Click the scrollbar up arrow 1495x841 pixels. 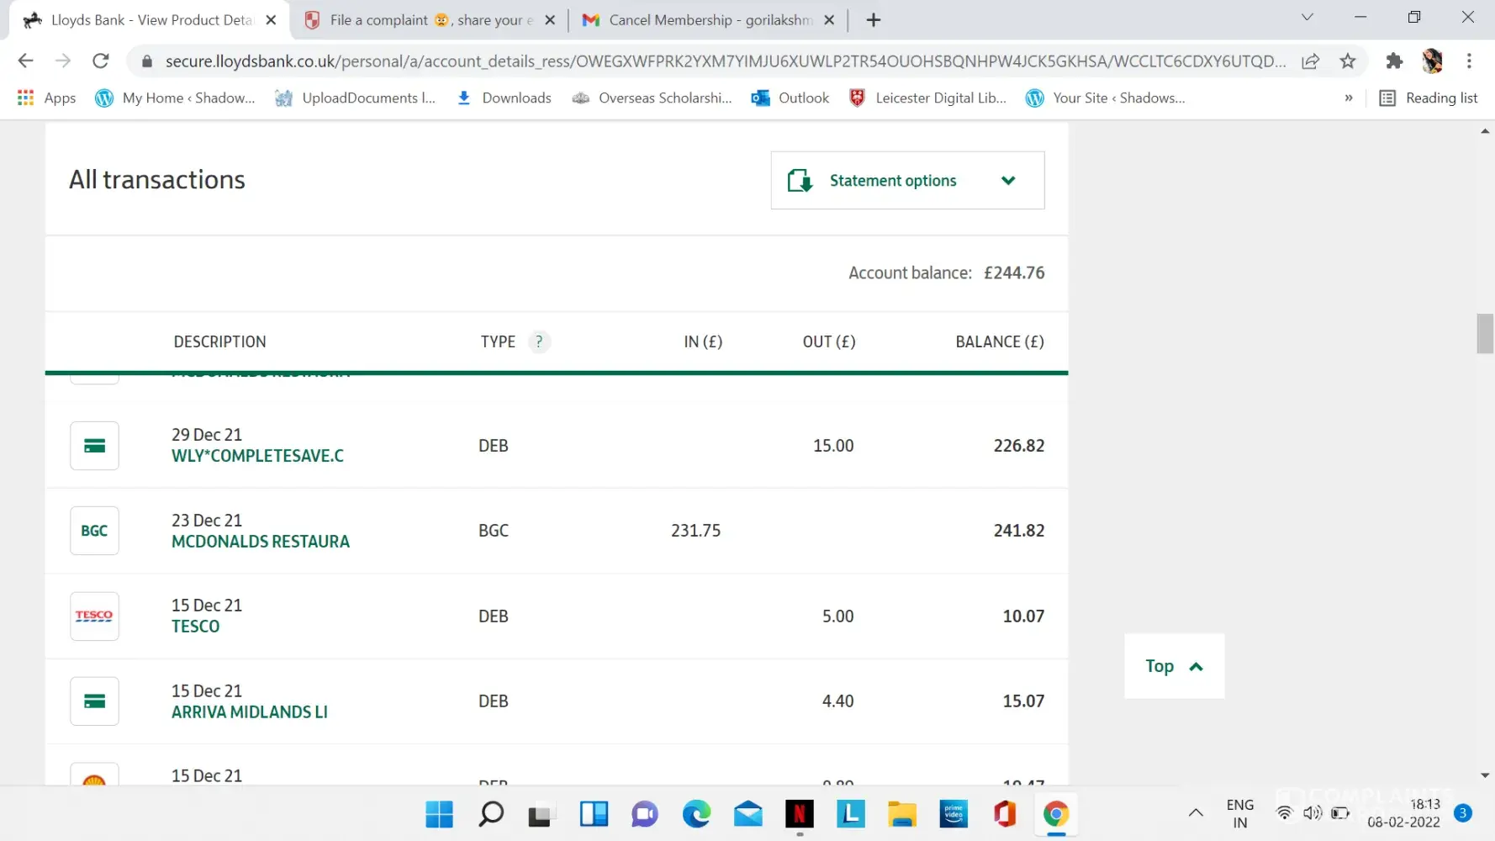point(1485,131)
